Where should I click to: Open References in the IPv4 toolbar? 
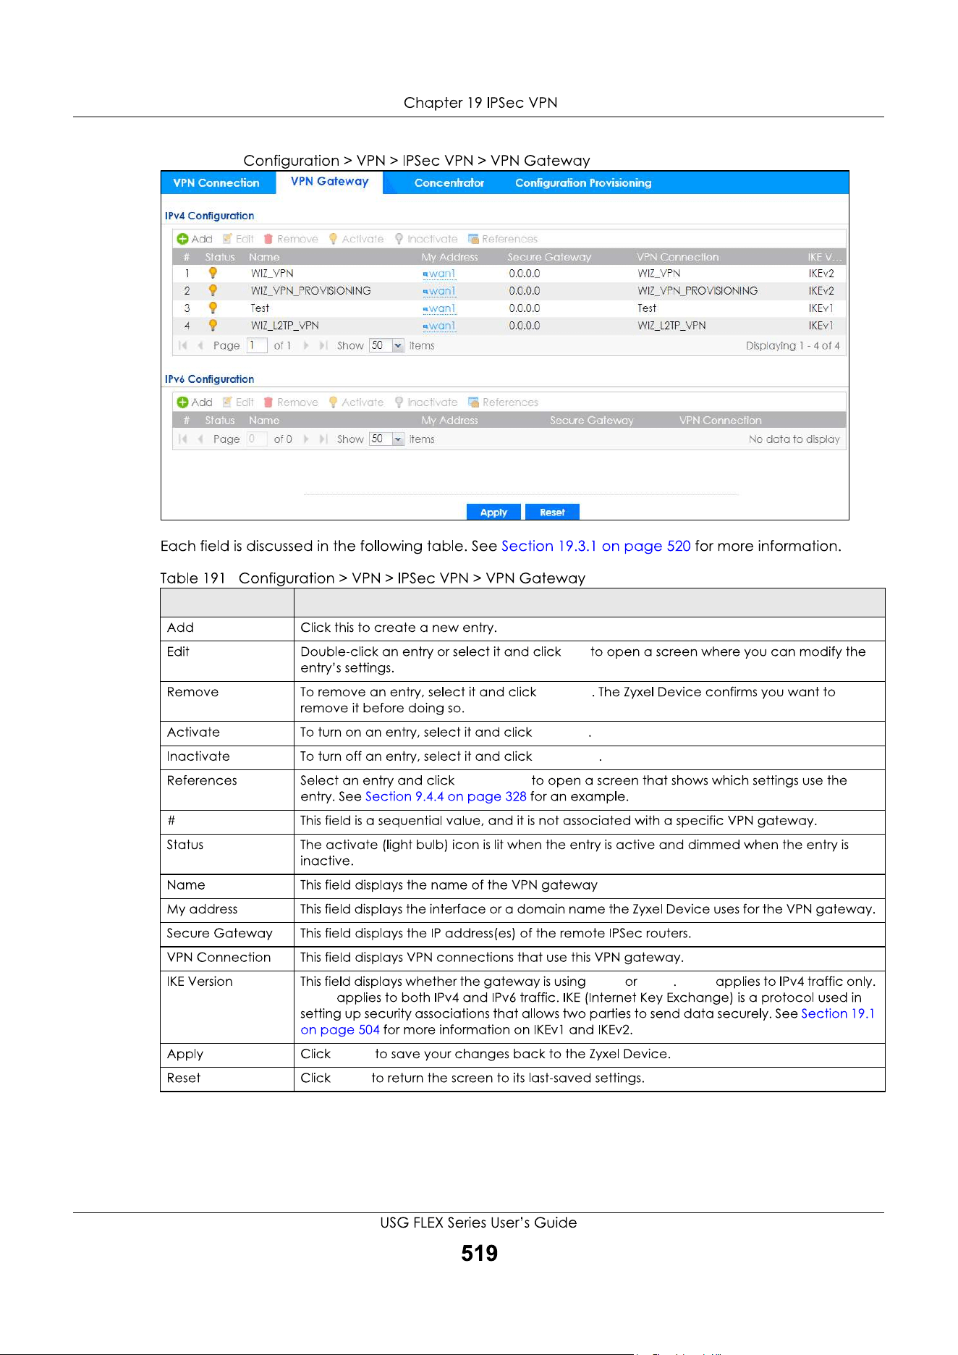click(502, 239)
